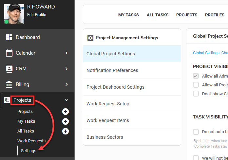Screen dimensions: 228x160
Task: Switch to the ALL TASKS tab
Action: 158,15
